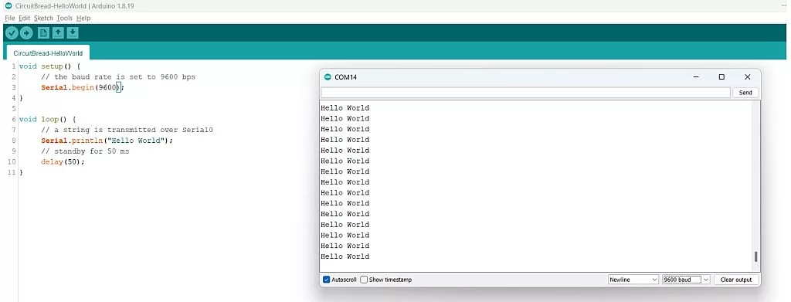The height and width of the screenshot is (302, 791).
Task: Select the CircuitBread-HelloWorld tab
Action: pyautogui.click(x=48, y=53)
